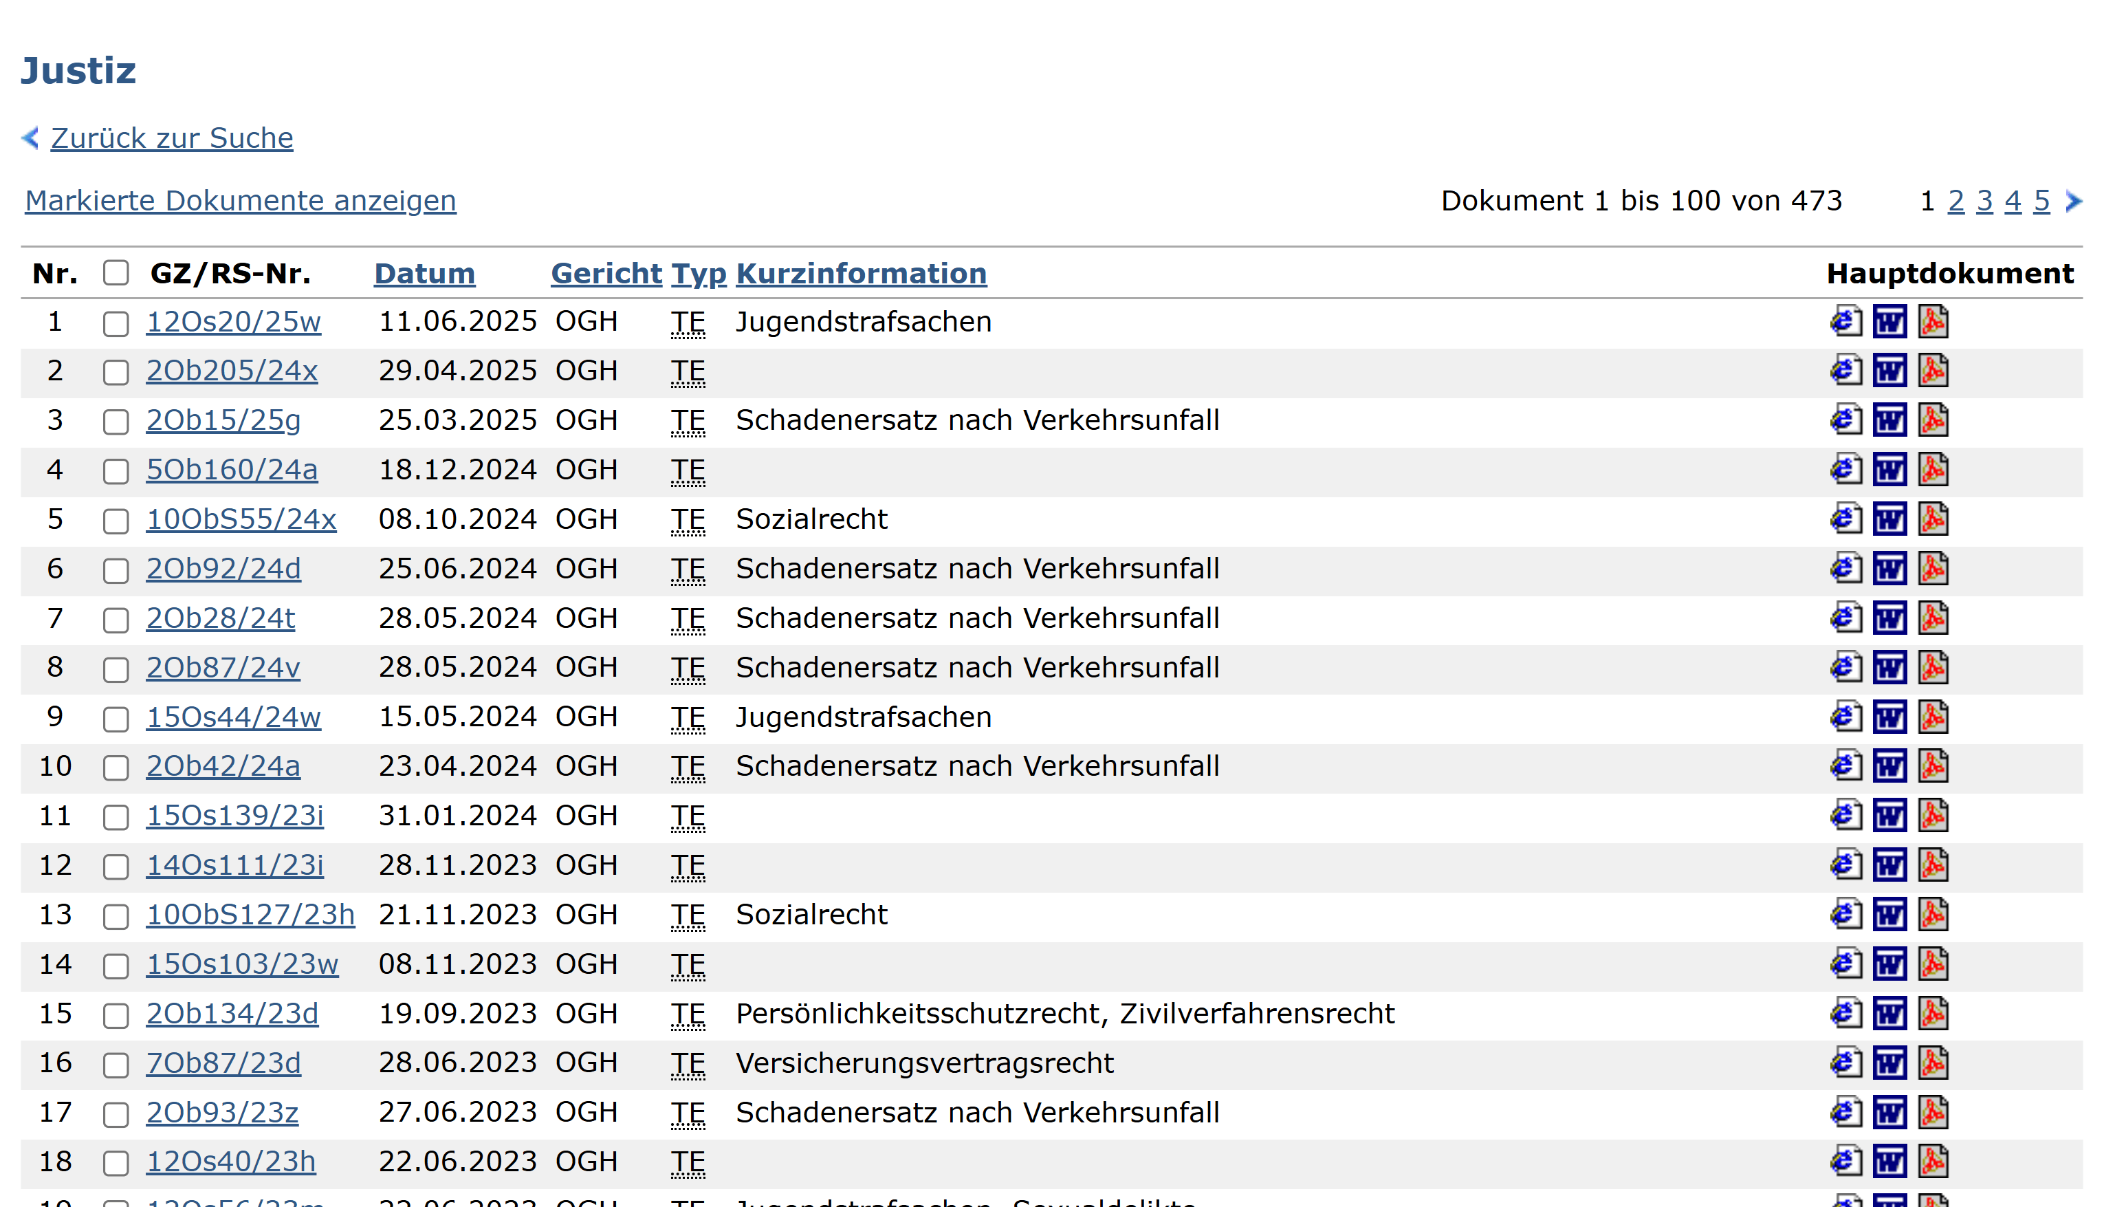Open the PDF icon for row 5, 10ObS55/24x
This screenshot has height=1207, width=2104.
coord(1933,519)
